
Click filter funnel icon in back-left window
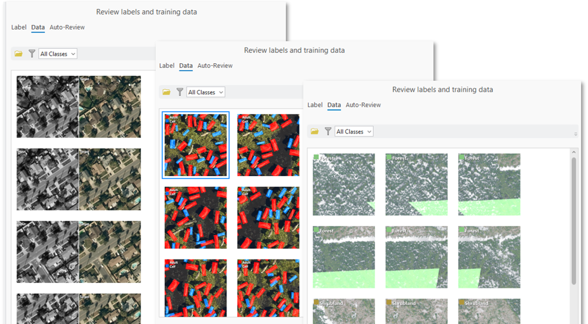pyautogui.click(x=32, y=54)
